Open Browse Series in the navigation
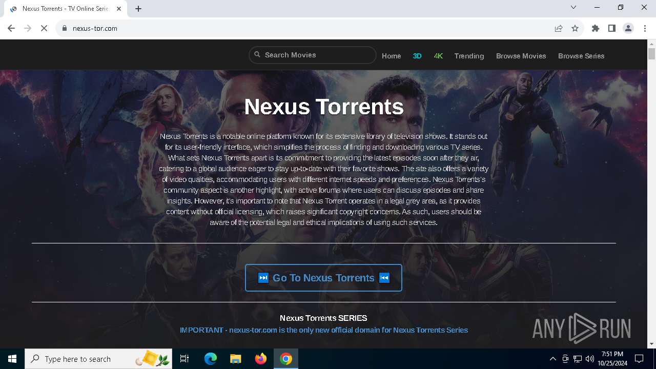 [x=581, y=56]
